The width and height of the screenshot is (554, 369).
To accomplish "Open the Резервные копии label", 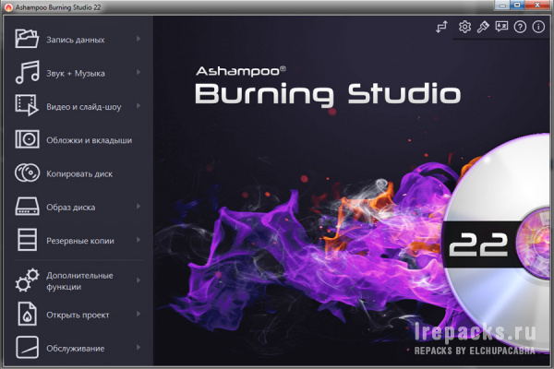I will [x=80, y=241].
